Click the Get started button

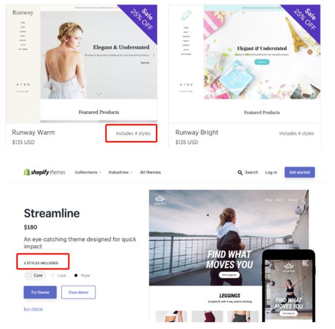(x=300, y=172)
